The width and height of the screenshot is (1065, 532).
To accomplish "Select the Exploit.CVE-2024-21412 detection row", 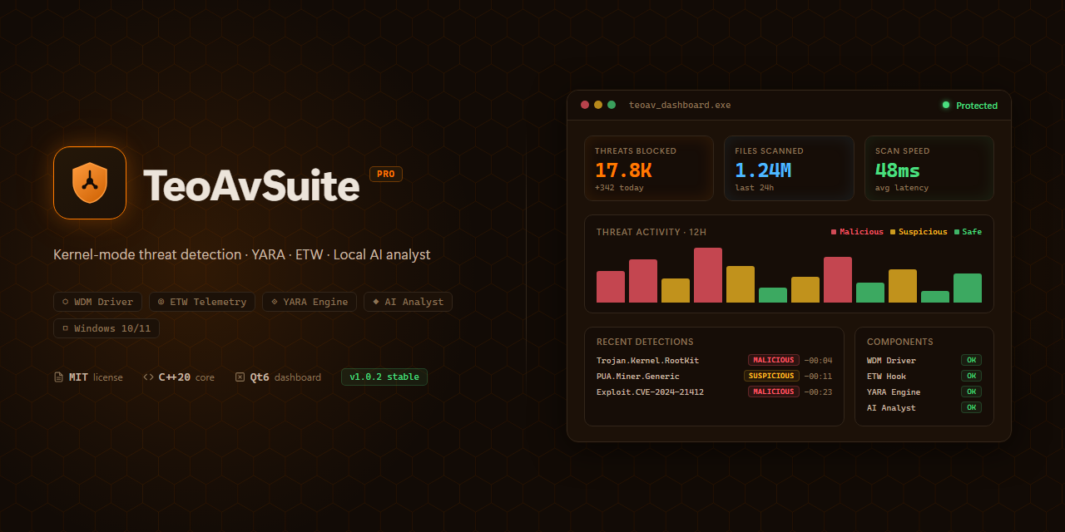I will (x=714, y=392).
